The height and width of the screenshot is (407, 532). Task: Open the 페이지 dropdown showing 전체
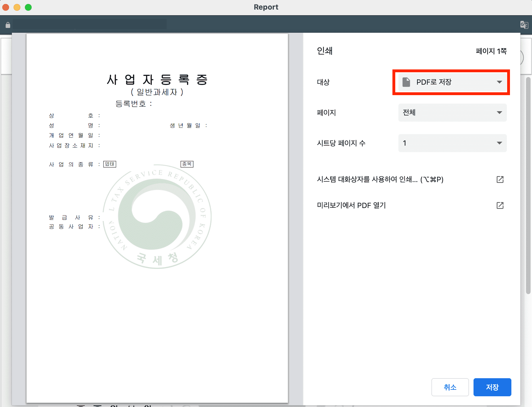(x=452, y=113)
